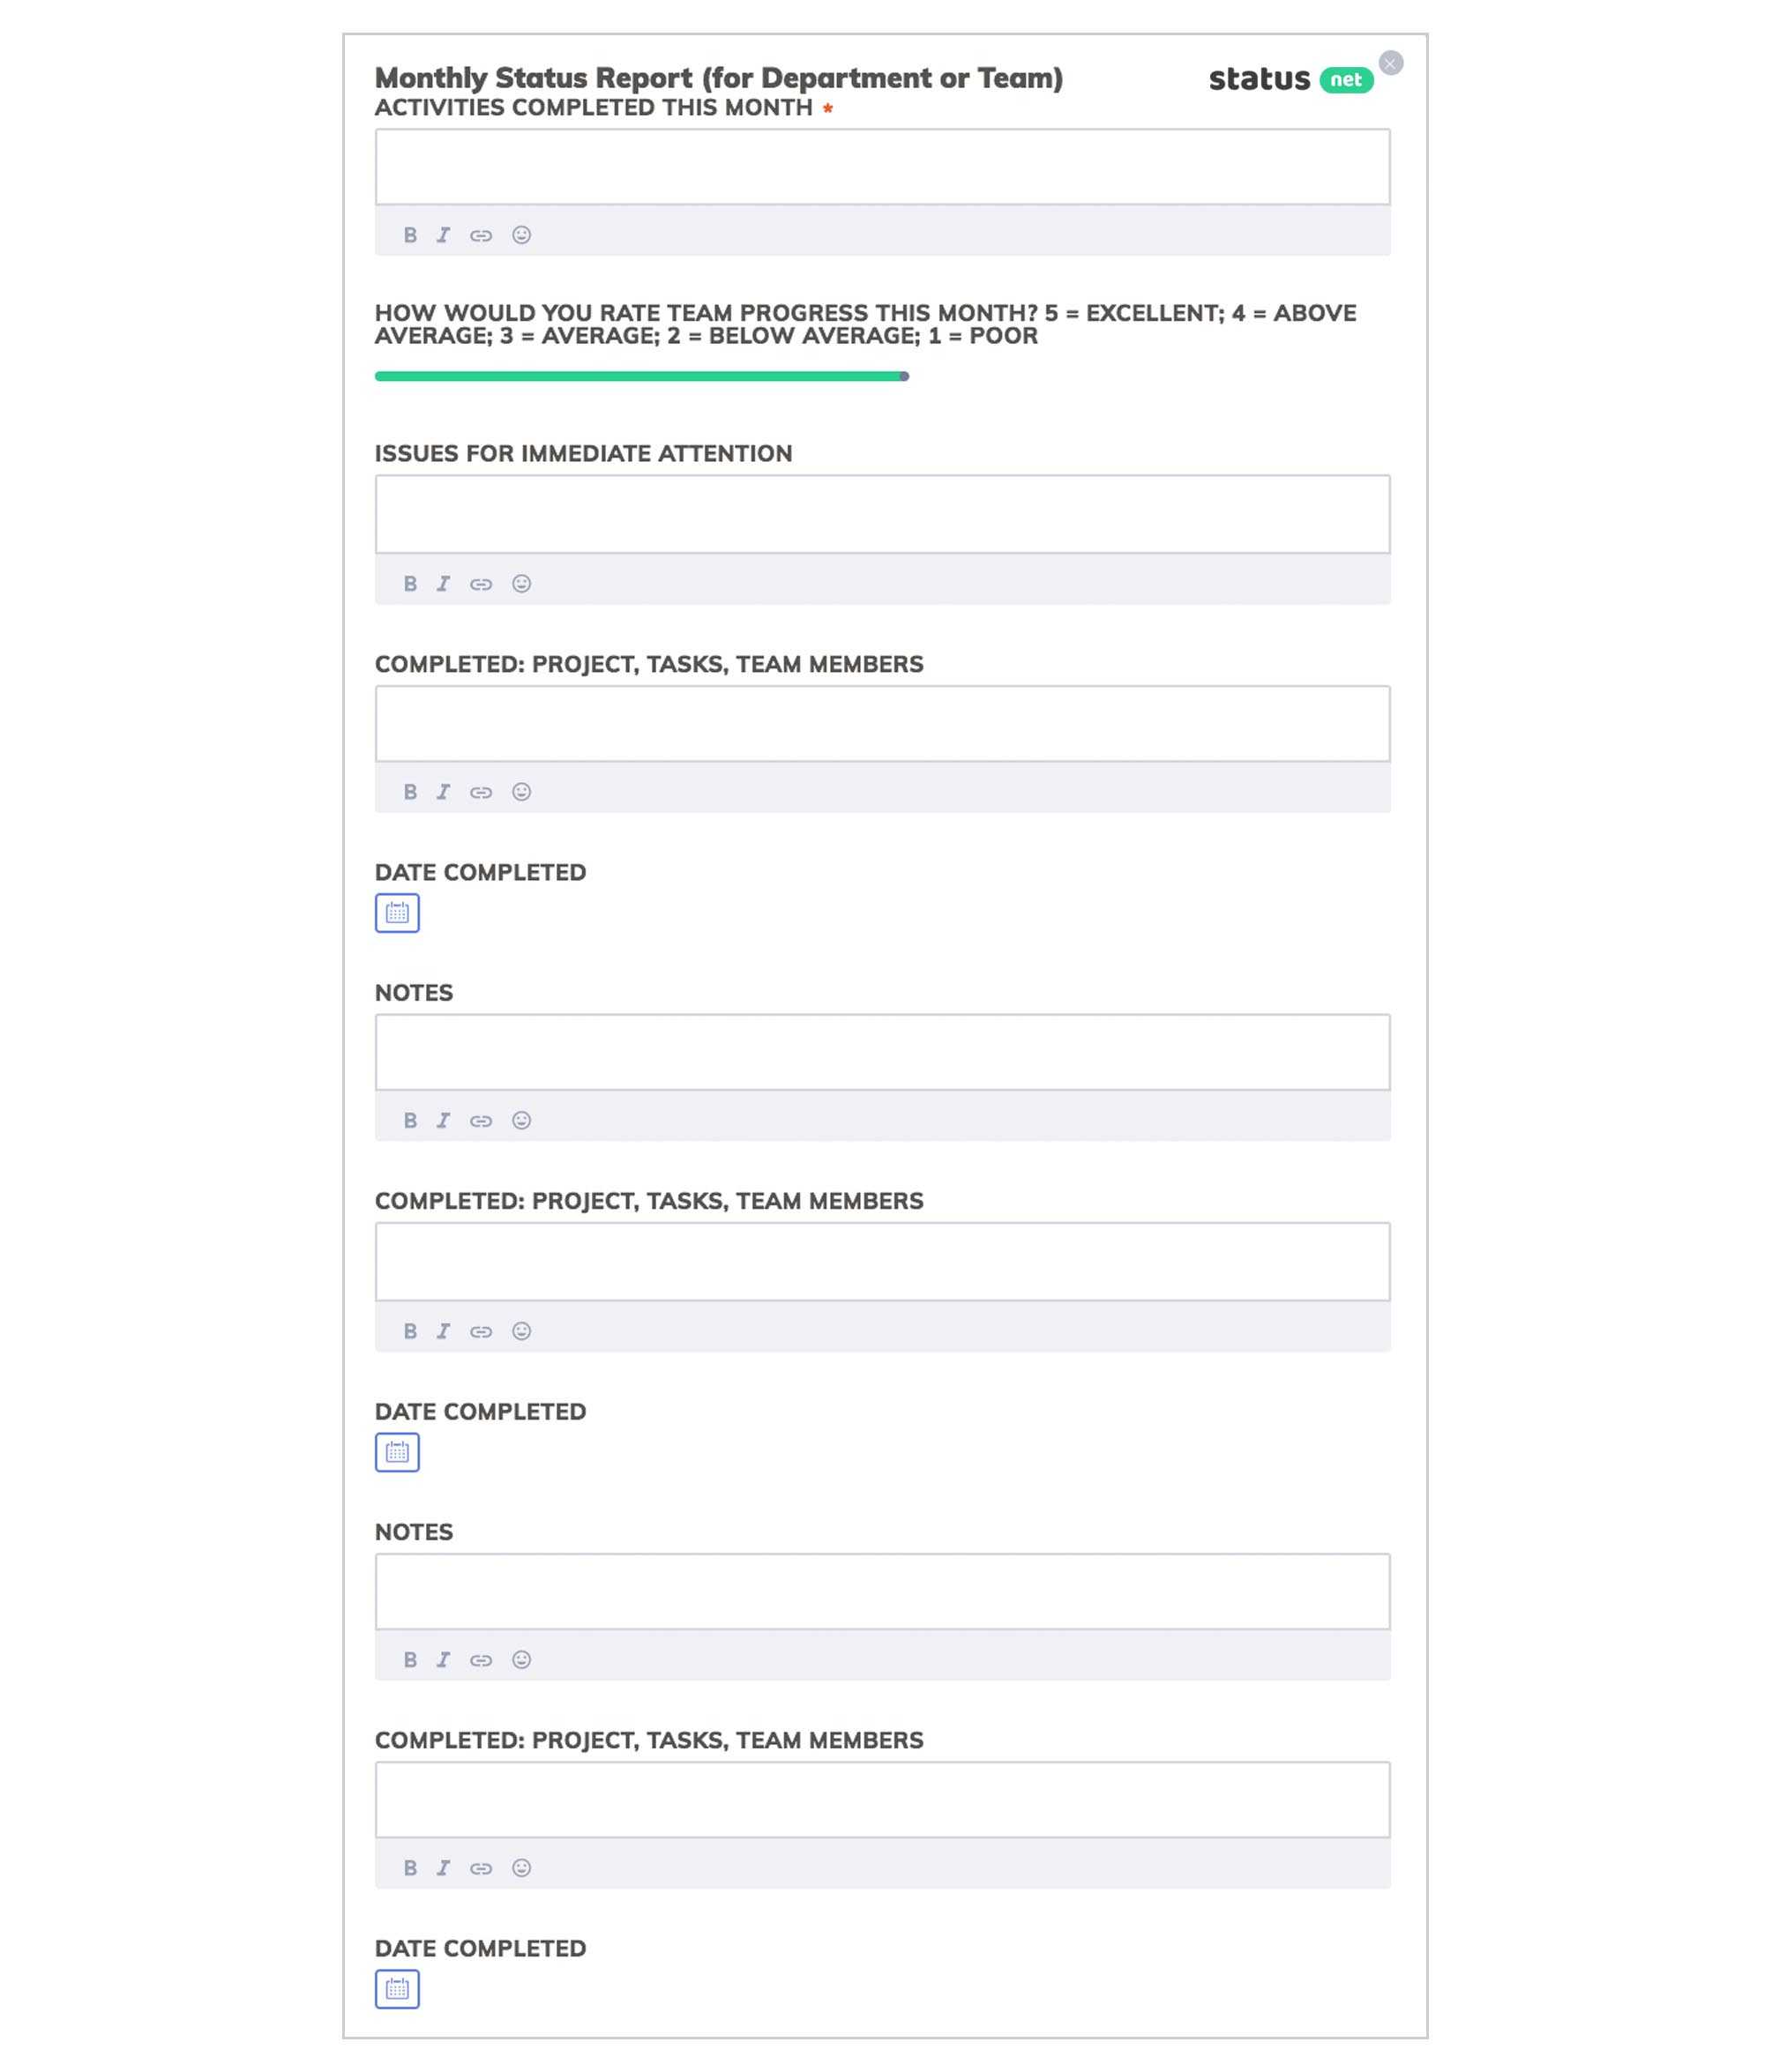
Task: Click the Emoji icon in Activities Completed toolbar
Action: point(522,234)
